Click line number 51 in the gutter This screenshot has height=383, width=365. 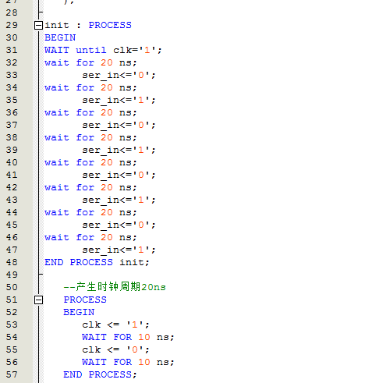(x=12, y=300)
